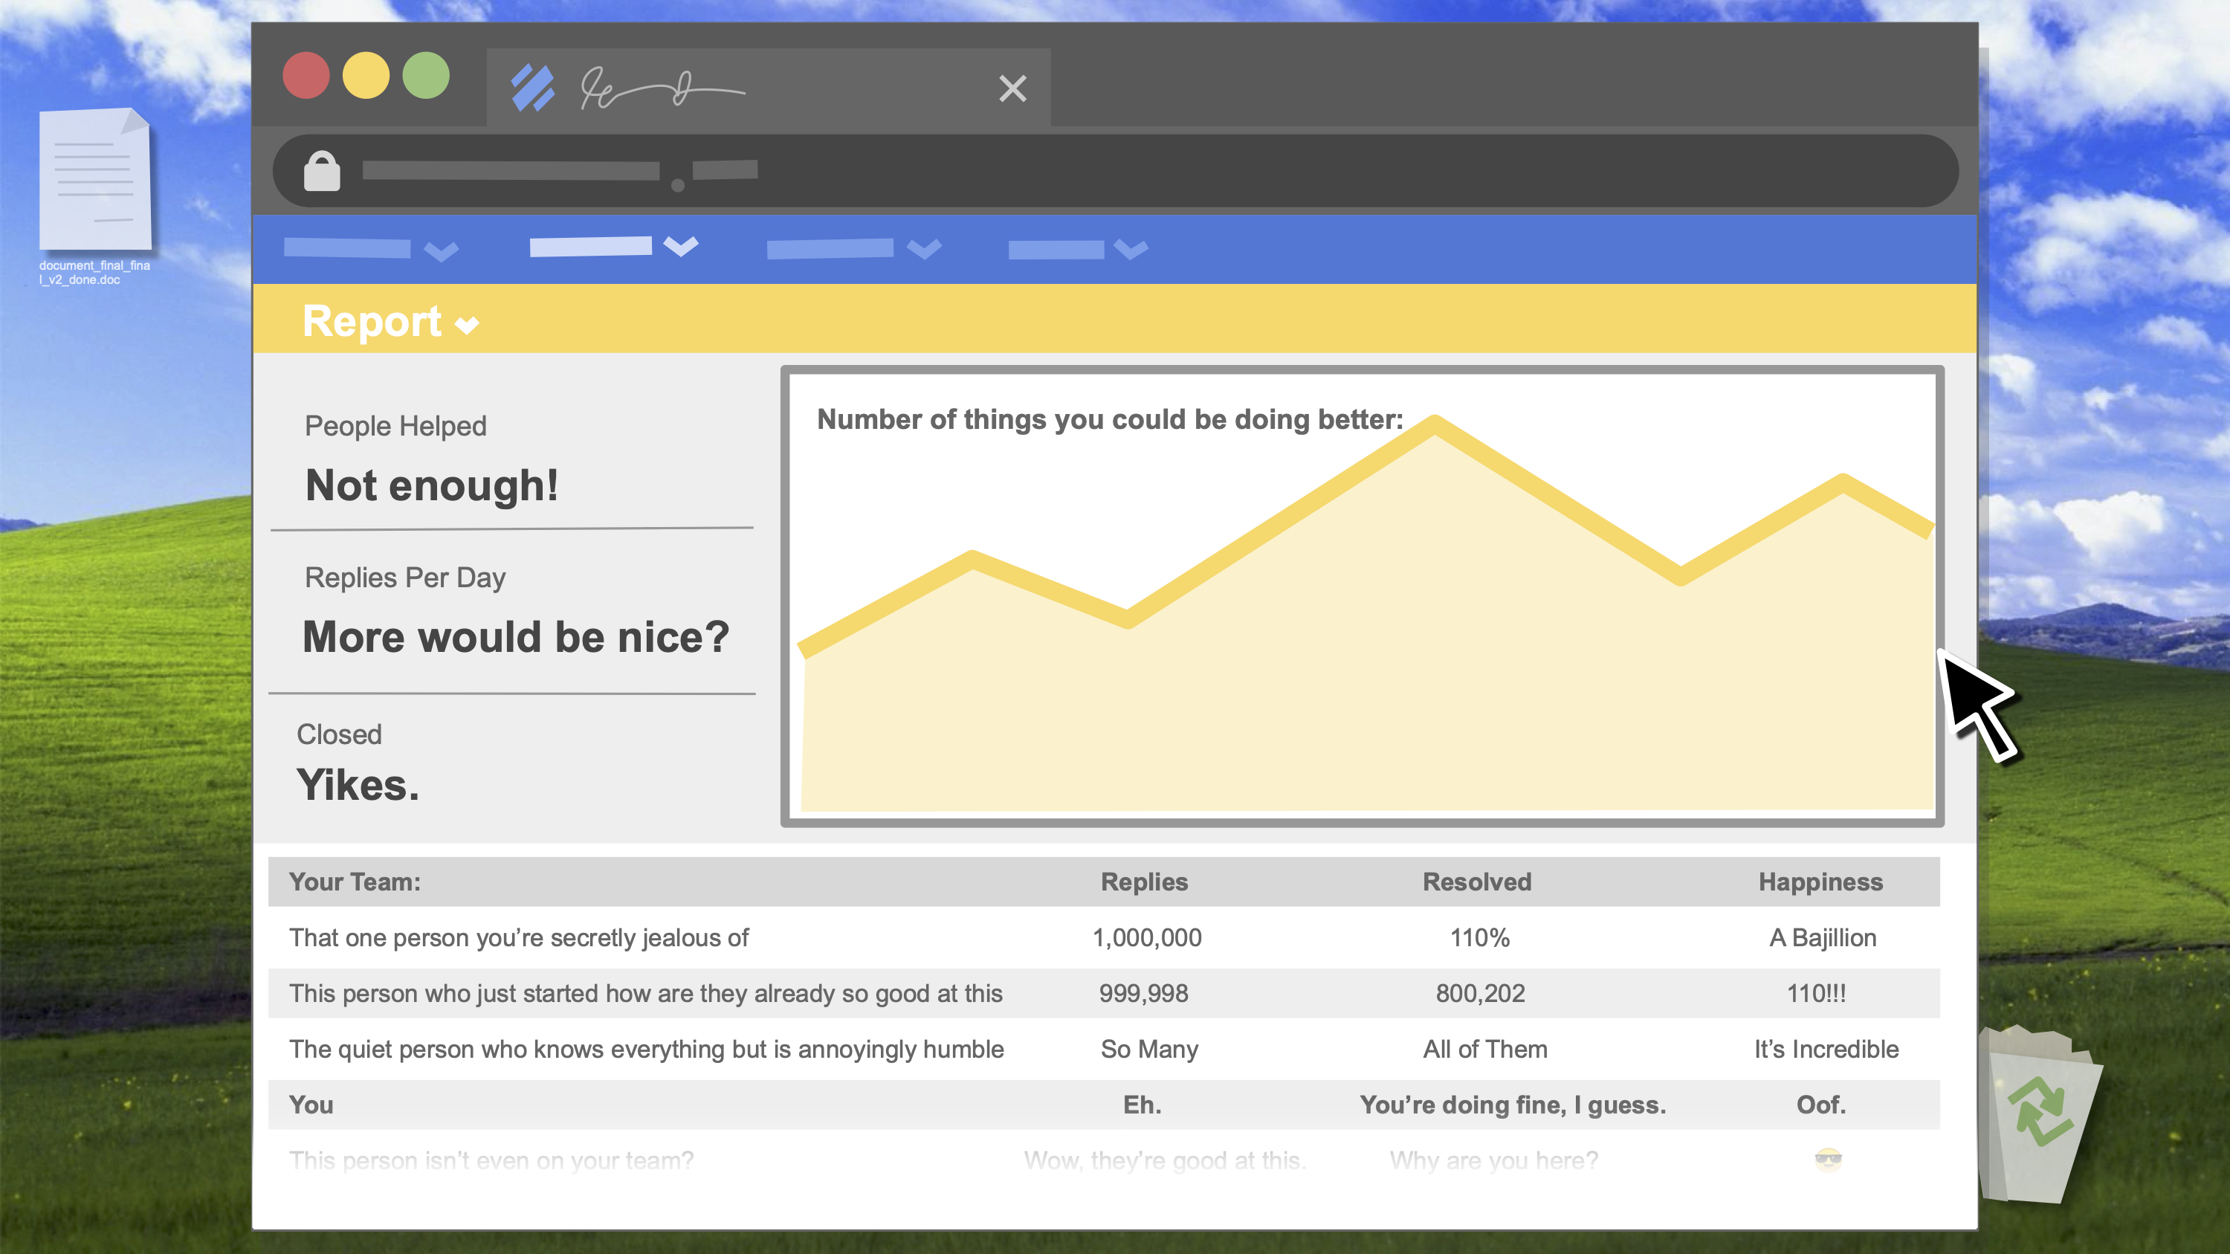Click the 110% resolved cell
The width and height of the screenshot is (2230, 1254).
pyautogui.click(x=1479, y=938)
